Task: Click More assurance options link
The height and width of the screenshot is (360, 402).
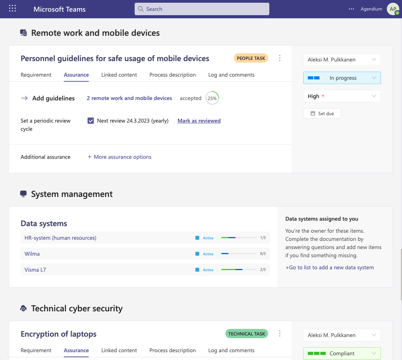Action: [123, 157]
